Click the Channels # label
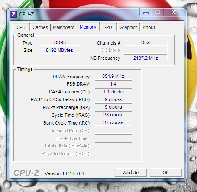This screenshot has width=197, height=192. coord(109,43)
